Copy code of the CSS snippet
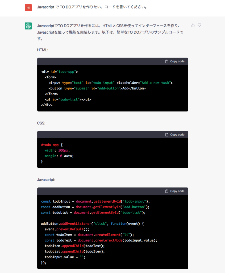 point(175,135)
